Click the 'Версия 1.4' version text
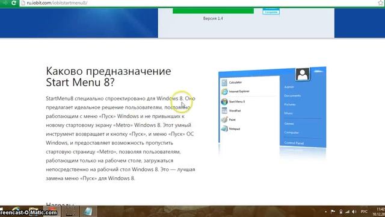The height and width of the screenshot is (217, 385). coord(213,19)
